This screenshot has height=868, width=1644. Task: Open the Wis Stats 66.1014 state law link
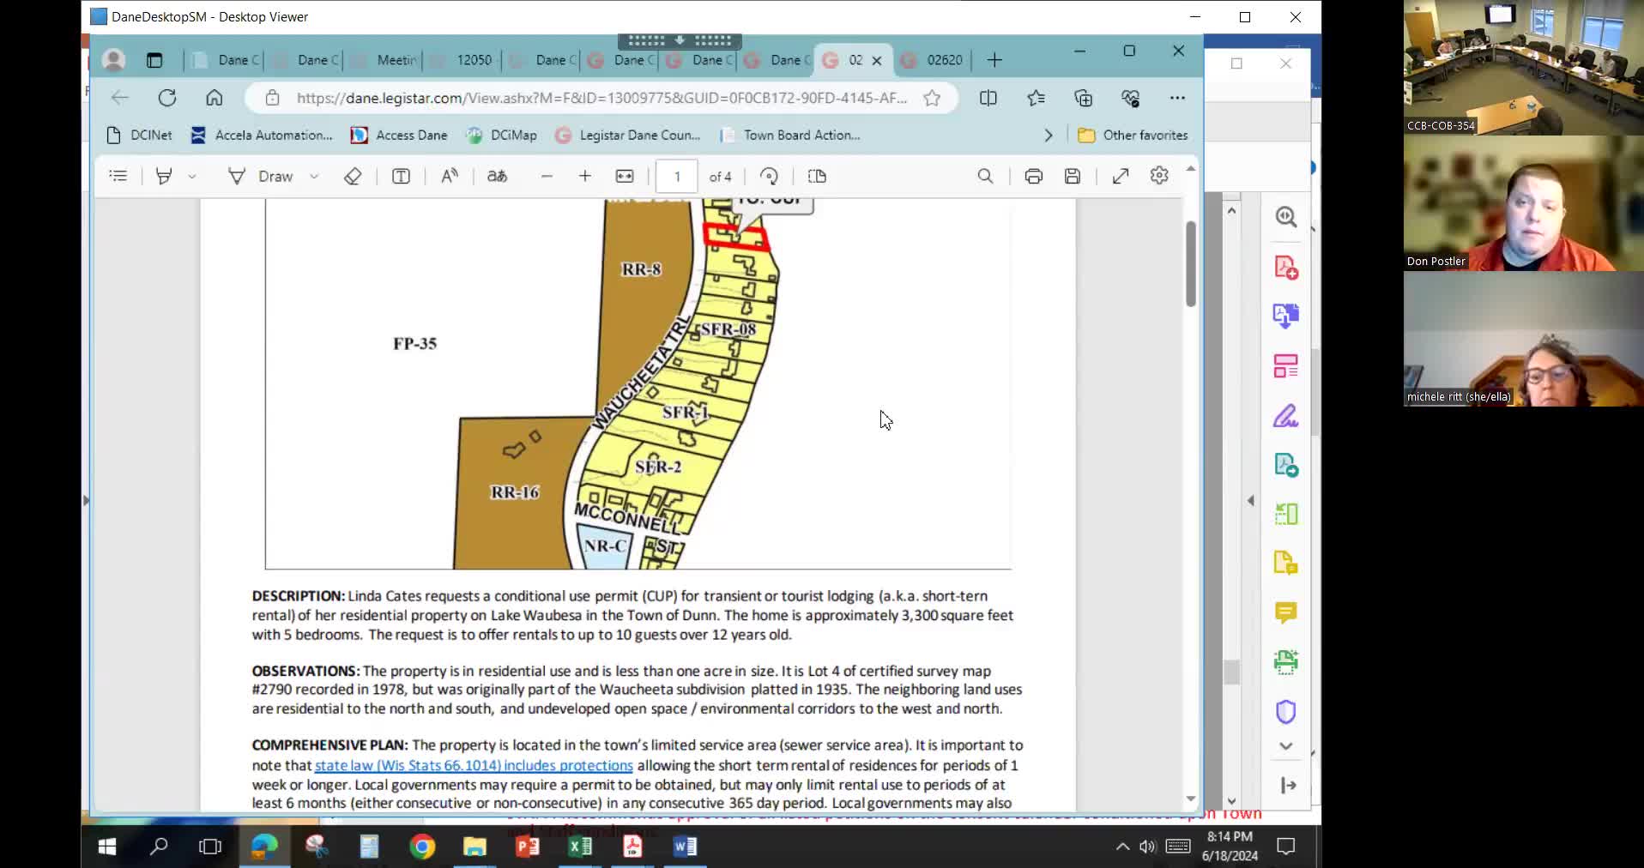(x=474, y=765)
